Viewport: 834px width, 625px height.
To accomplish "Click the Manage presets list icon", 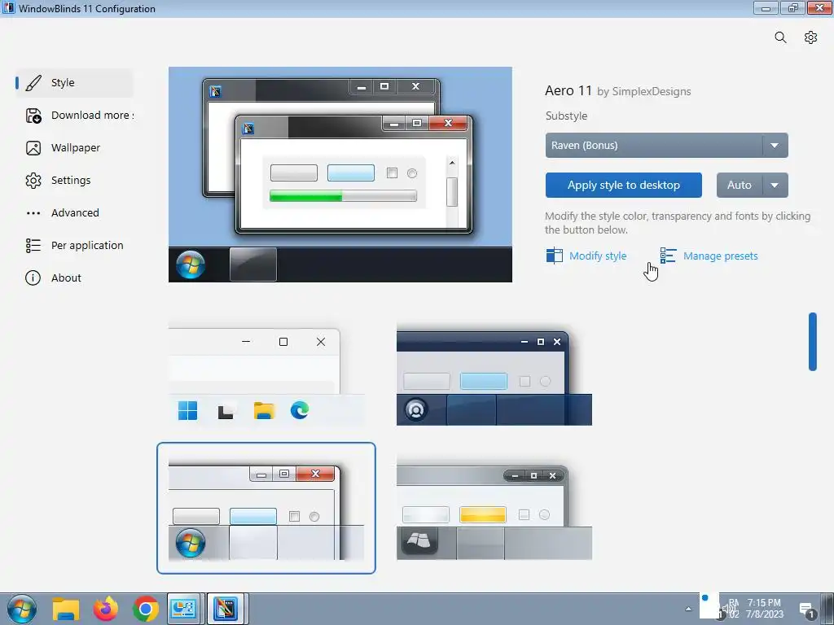I will [x=668, y=256].
